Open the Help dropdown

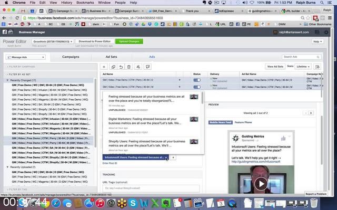318,41
